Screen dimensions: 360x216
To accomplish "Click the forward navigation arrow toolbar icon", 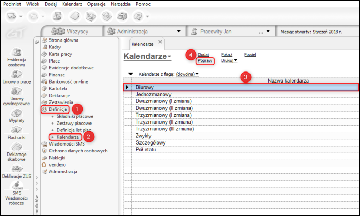I will (34, 16).
